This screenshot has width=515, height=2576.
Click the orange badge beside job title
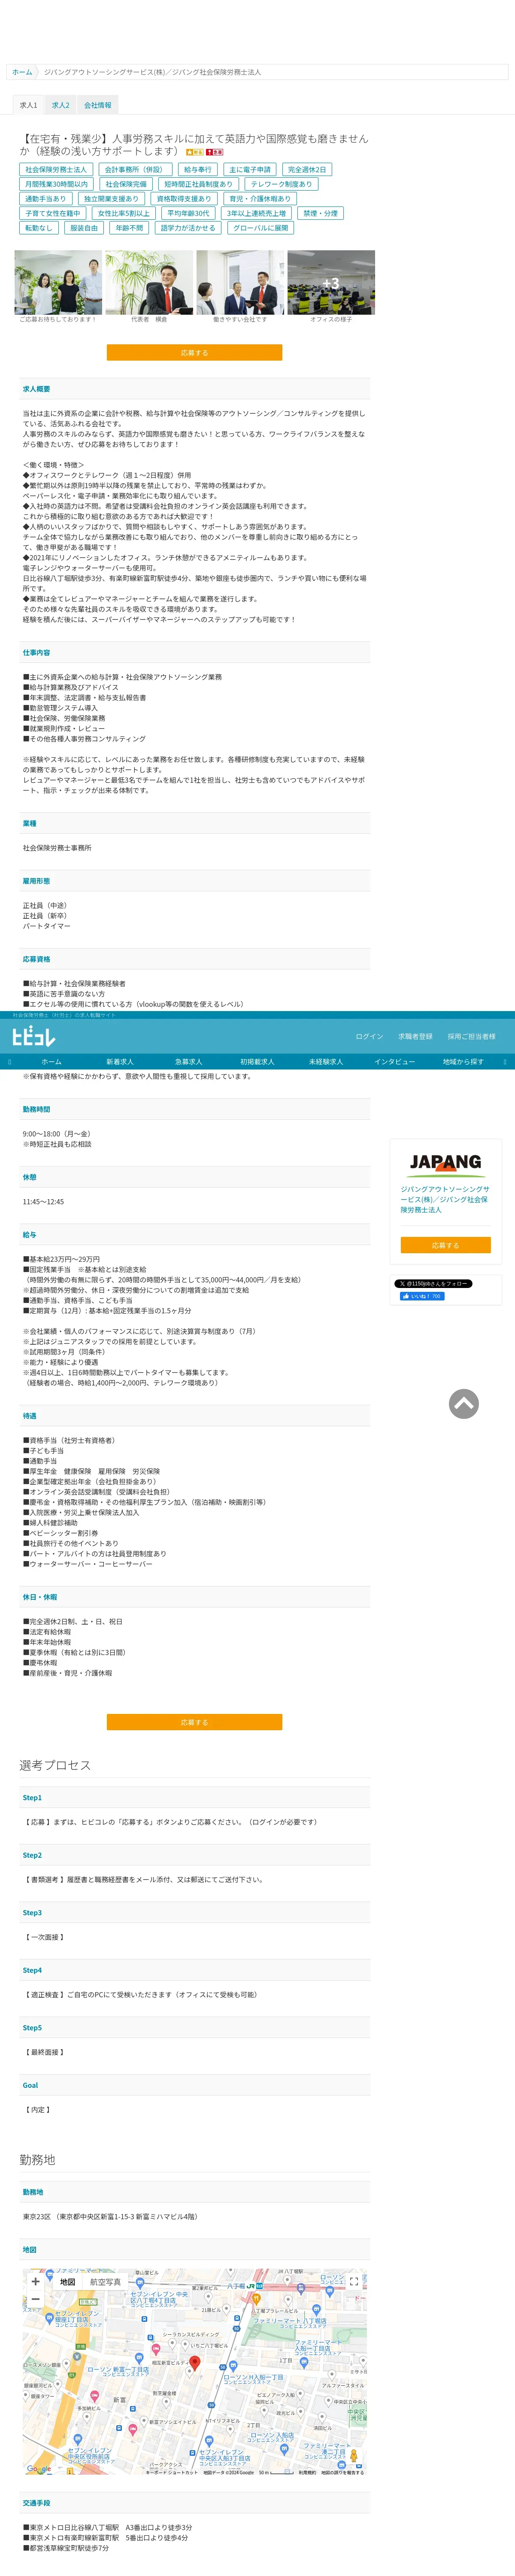(194, 152)
